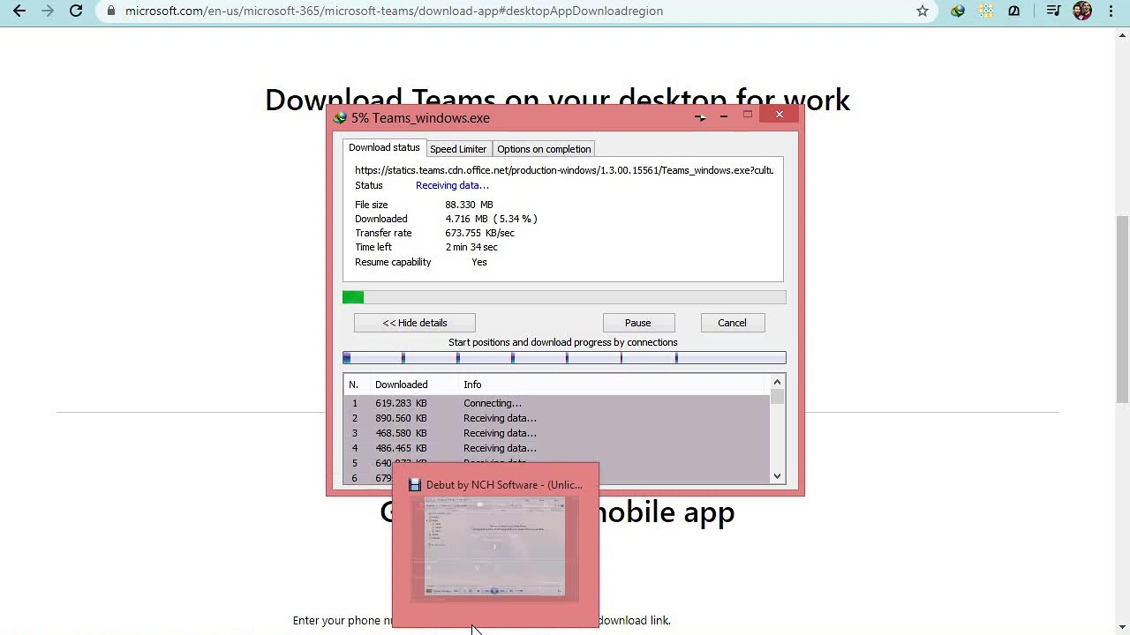Image resolution: width=1130 pixels, height=635 pixels.
Task: Select connection row 4 with 486.465 KB
Action: click(x=557, y=448)
